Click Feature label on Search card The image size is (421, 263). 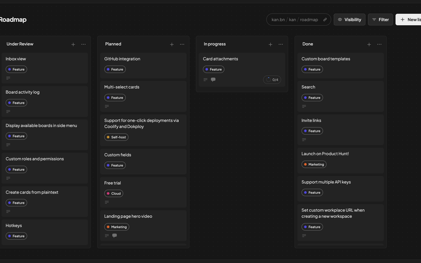[x=312, y=98]
